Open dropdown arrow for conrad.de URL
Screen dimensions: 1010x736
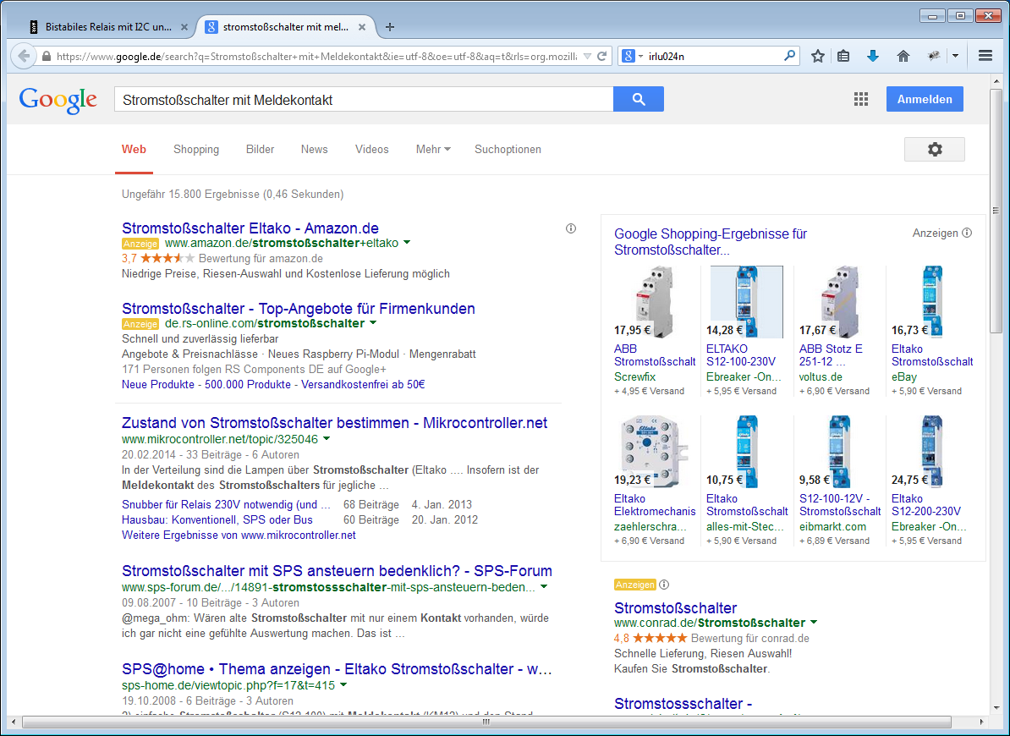coord(814,622)
